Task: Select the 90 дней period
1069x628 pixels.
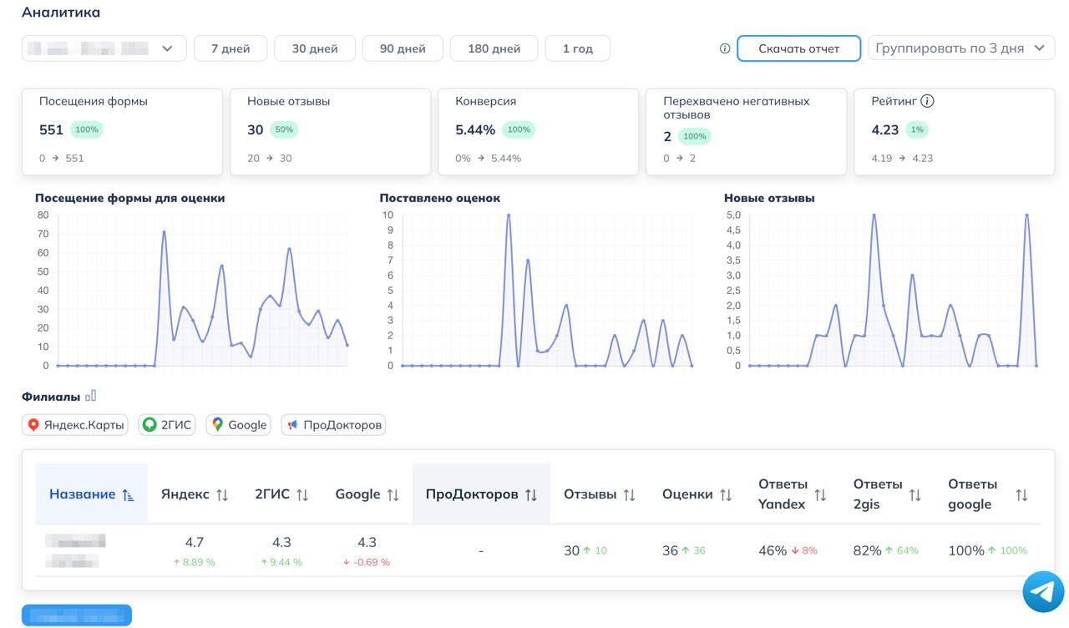Action: coord(403,48)
